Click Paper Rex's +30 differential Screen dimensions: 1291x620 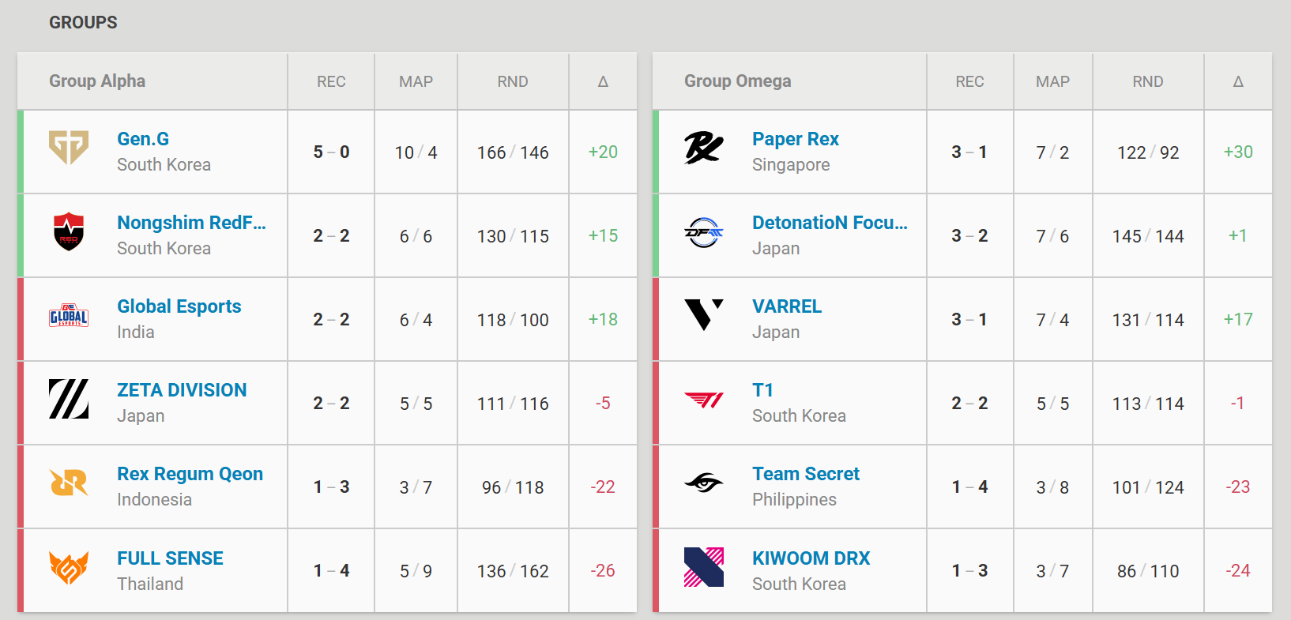[1238, 152]
